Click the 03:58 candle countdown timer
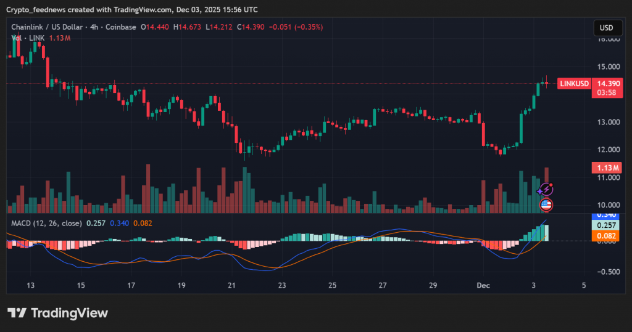This screenshot has height=332, width=632. pyautogui.click(x=606, y=92)
